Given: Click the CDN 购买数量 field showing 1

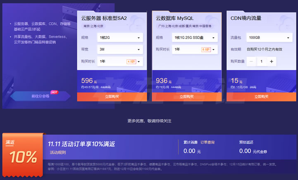Looking at the screenshot, I should pyautogui.click(x=262, y=62).
